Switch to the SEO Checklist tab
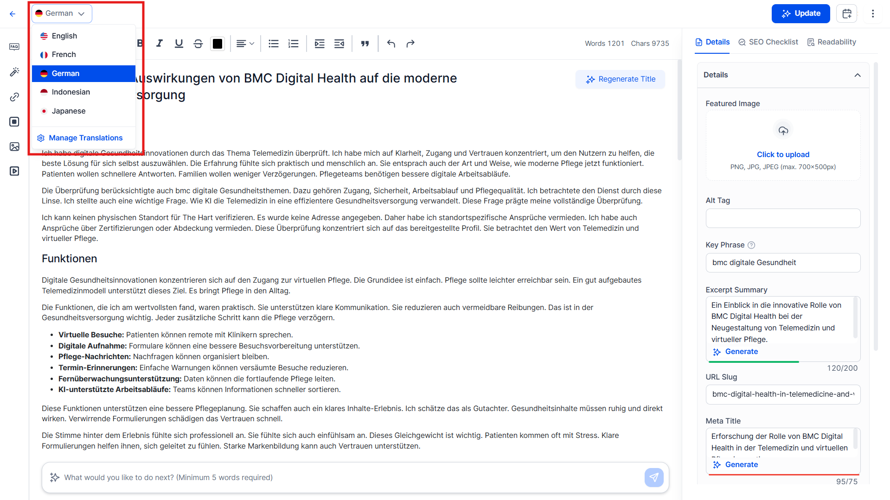The height and width of the screenshot is (500, 890). click(768, 42)
